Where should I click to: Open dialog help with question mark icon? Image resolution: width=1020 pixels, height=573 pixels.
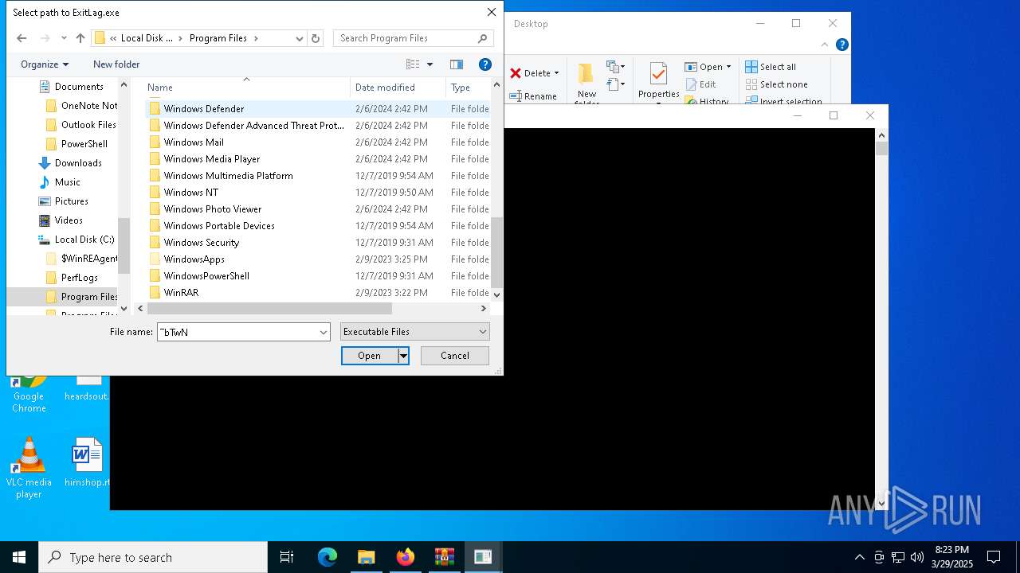click(x=484, y=64)
